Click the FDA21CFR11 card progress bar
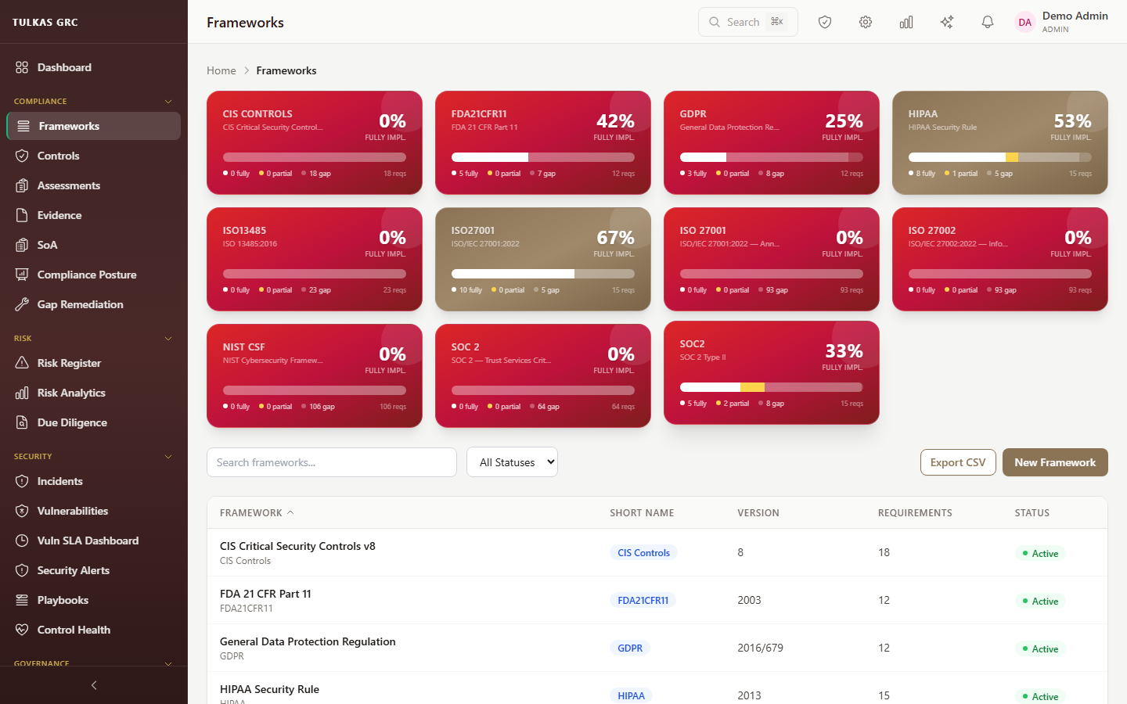The image size is (1127, 704). pyautogui.click(x=543, y=157)
